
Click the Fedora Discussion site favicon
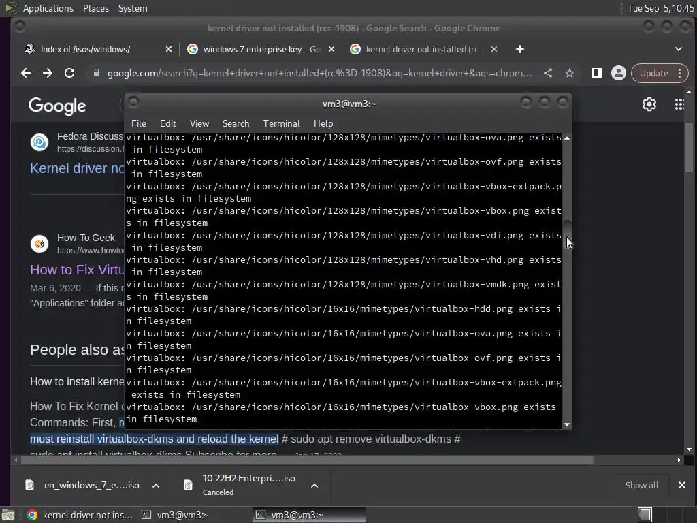[x=39, y=142]
